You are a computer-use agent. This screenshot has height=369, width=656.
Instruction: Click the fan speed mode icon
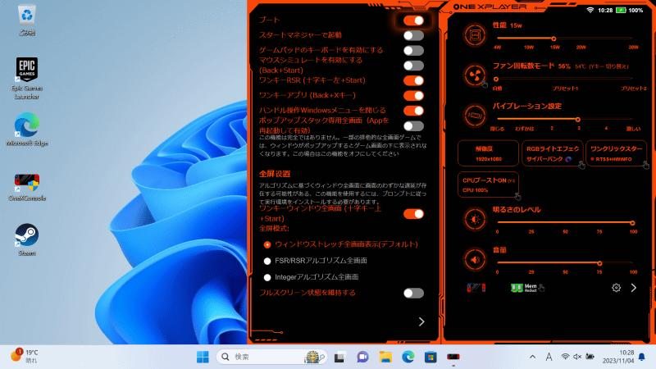[x=475, y=75]
